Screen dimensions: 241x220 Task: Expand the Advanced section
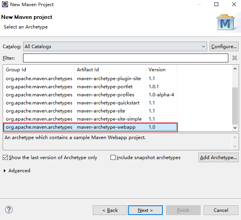point(5,171)
